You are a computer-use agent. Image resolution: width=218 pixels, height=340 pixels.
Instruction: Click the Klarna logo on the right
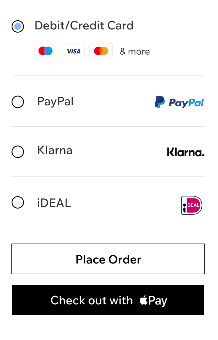pos(185,152)
